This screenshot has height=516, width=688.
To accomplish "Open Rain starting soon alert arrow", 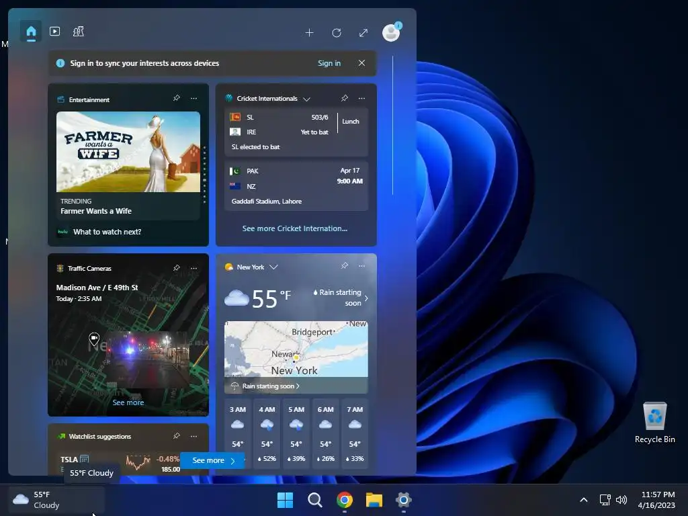I will [x=366, y=298].
